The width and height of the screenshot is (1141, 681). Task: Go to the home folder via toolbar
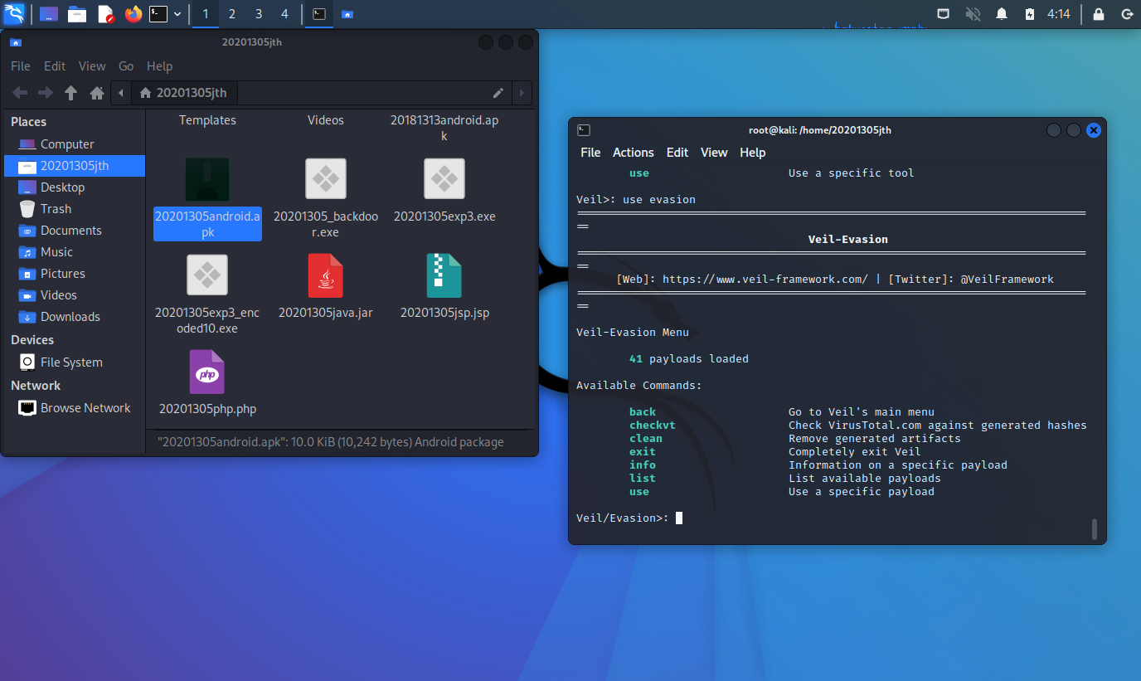(97, 93)
